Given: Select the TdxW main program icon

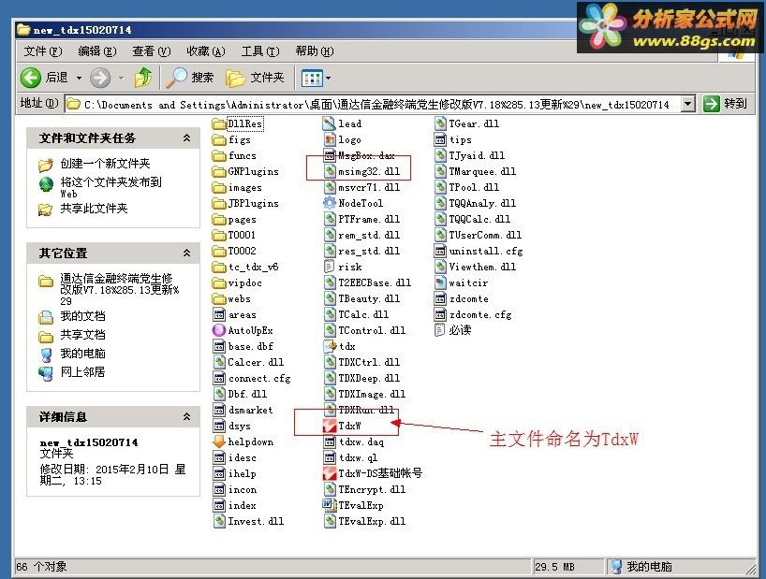Looking at the screenshot, I should pos(330,426).
